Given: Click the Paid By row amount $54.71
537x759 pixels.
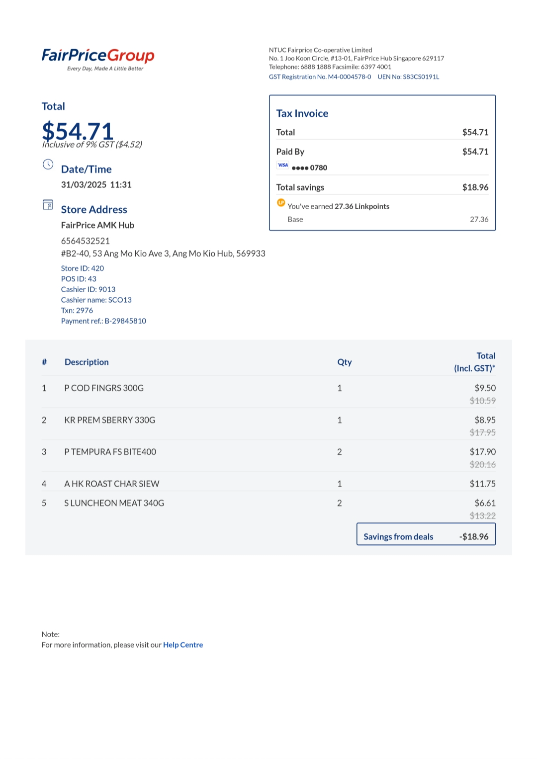Looking at the screenshot, I should point(475,152).
